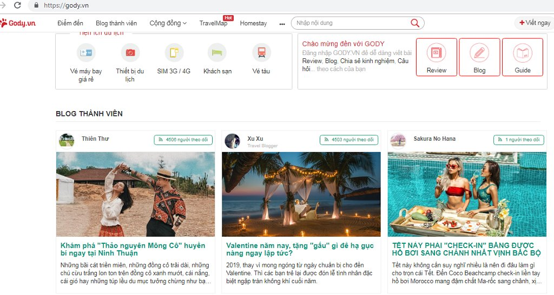Click the Khách sạn bed icon
Screen dimensions: 554x295
click(217, 52)
